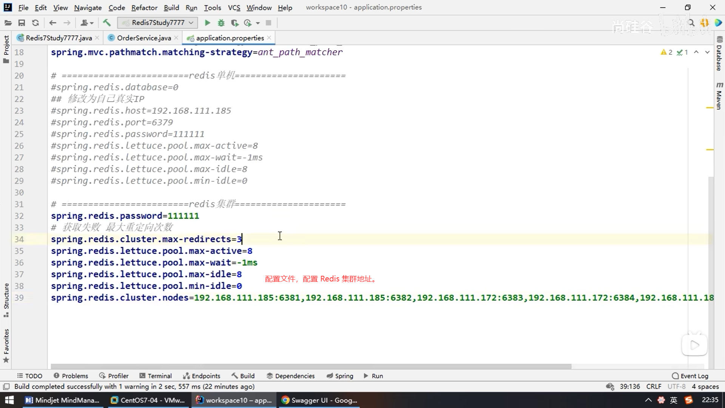This screenshot has height=408, width=725.
Task: Open the Terminal tool window button
Action: pyautogui.click(x=156, y=376)
